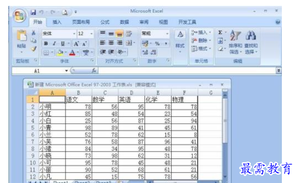296x183 pixels.
Task: Switch to the 开始 tab
Action: 37,22
